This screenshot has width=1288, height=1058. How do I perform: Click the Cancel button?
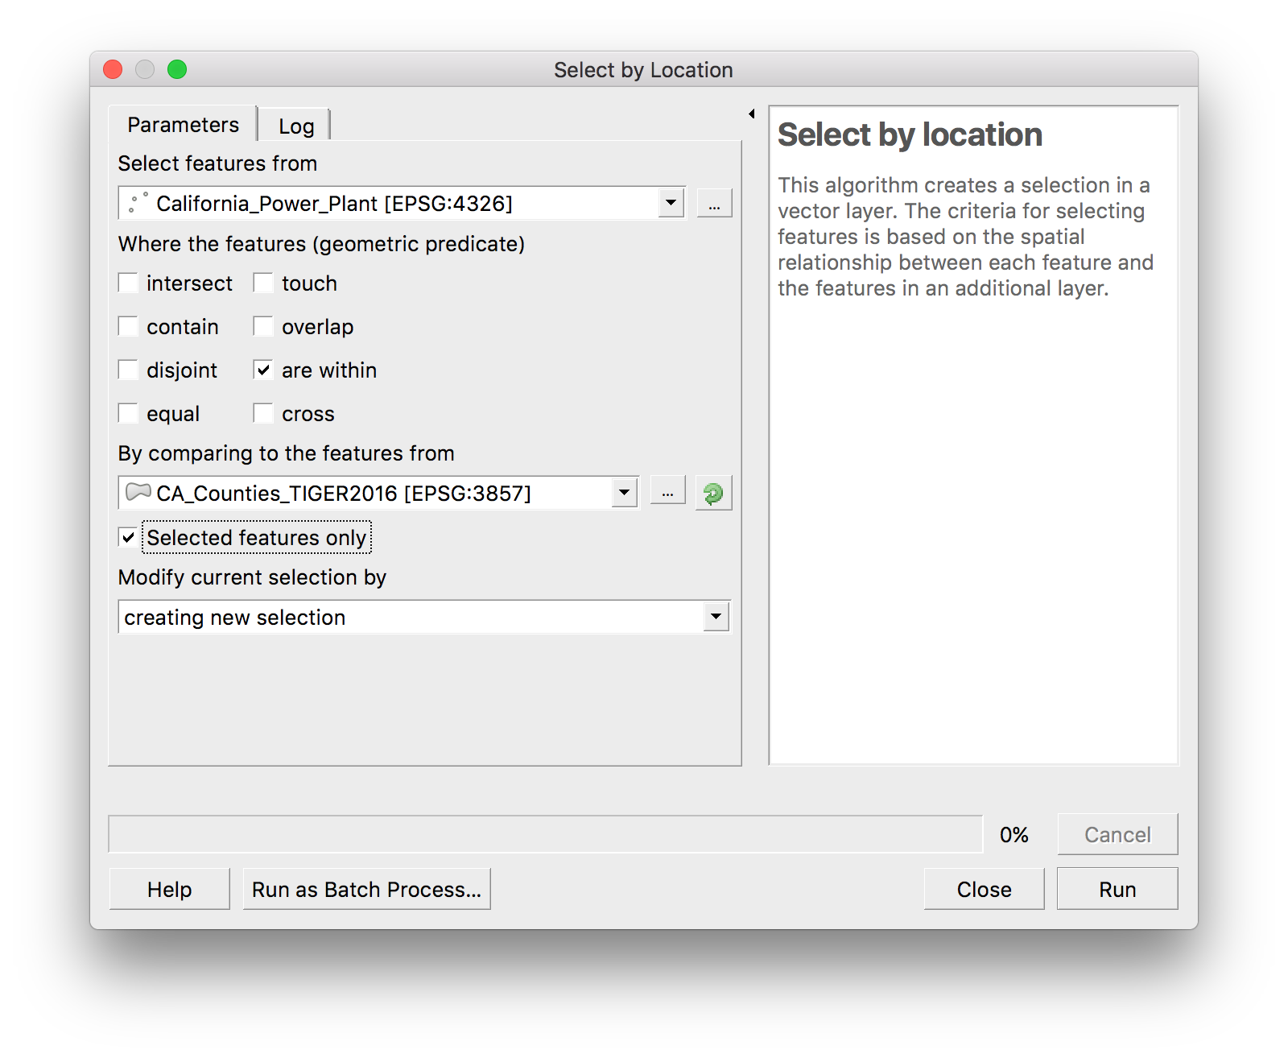[1117, 834]
